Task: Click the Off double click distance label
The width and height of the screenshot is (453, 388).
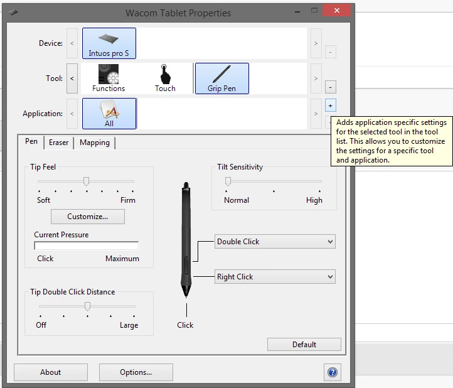Action: (41, 325)
